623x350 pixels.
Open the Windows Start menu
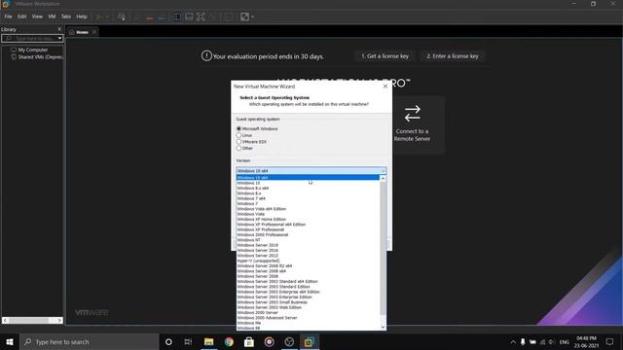(x=10, y=341)
